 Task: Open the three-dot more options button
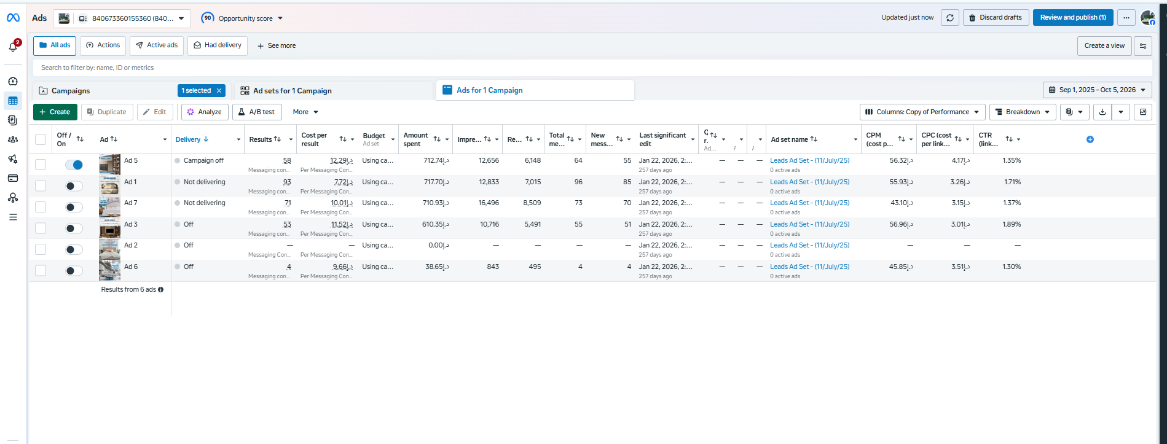pyautogui.click(x=1126, y=18)
